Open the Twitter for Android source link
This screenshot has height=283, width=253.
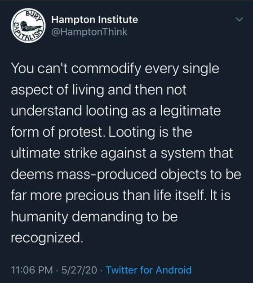pyautogui.click(x=149, y=270)
